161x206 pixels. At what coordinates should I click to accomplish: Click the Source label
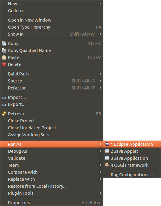[15, 81]
